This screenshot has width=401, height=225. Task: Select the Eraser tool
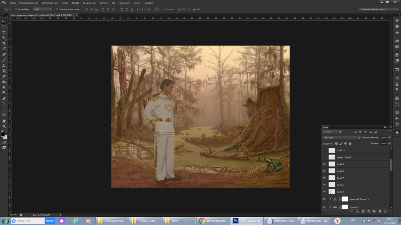coord(4,76)
